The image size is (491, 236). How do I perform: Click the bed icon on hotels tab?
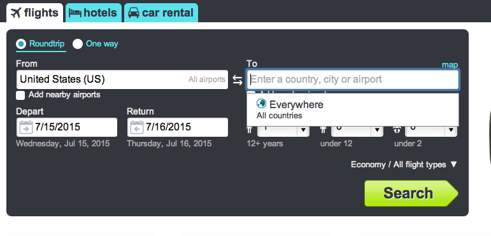coord(75,13)
